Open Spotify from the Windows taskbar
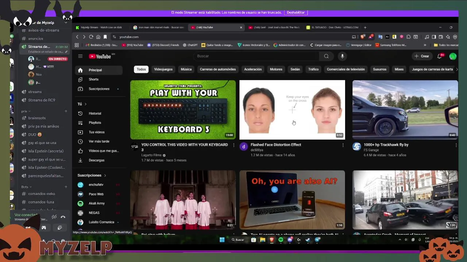Screen dimensions: 467x262 click(x=281, y=240)
